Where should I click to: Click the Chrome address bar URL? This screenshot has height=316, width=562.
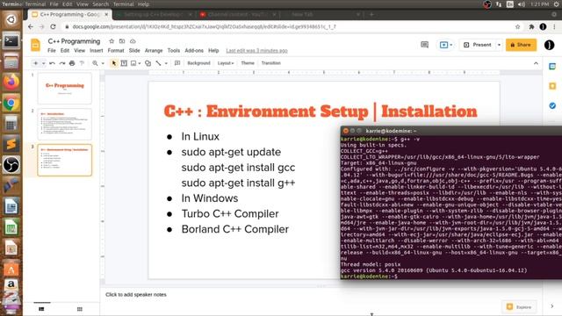[204, 27]
